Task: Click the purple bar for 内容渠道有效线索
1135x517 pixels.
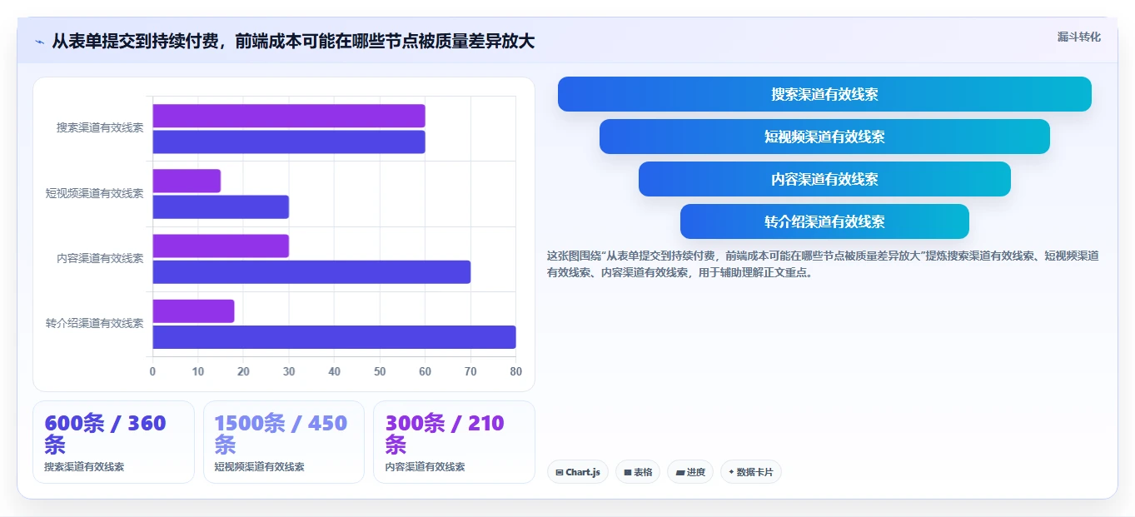Action: (221, 246)
